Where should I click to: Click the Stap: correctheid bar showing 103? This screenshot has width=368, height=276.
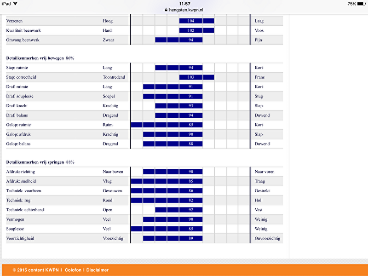click(196, 77)
